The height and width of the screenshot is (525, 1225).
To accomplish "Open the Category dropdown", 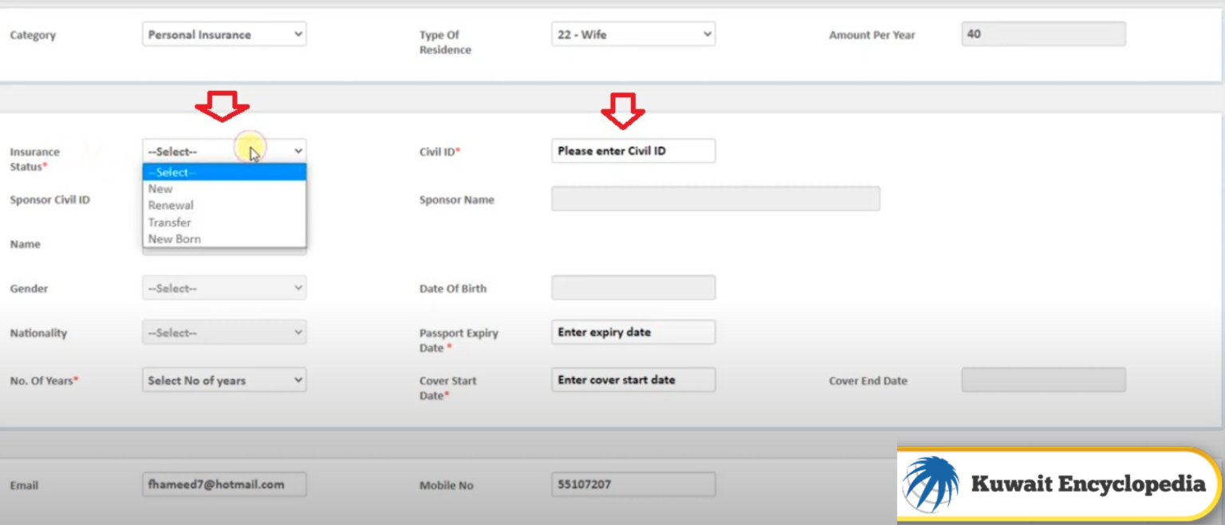I will click(224, 34).
